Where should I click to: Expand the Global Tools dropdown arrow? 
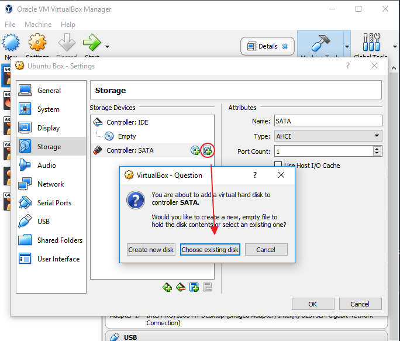[x=395, y=46]
